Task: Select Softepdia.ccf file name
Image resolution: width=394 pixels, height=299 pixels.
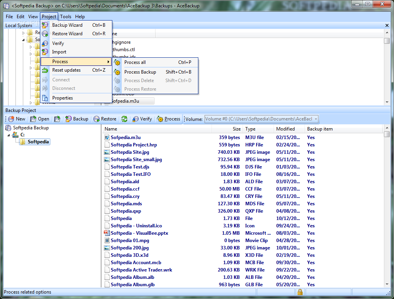Action: tap(125, 189)
